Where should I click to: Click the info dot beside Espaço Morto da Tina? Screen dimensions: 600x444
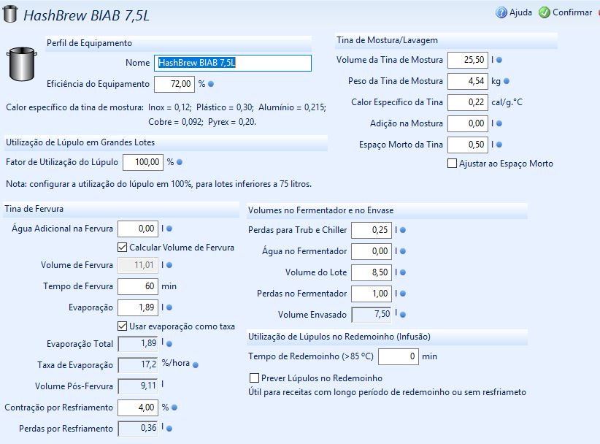pyautogui.click(x=499, y=145)
